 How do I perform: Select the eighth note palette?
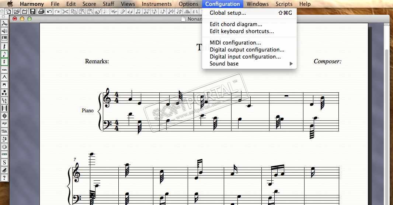pyautogui.click(x=4, y=54)
